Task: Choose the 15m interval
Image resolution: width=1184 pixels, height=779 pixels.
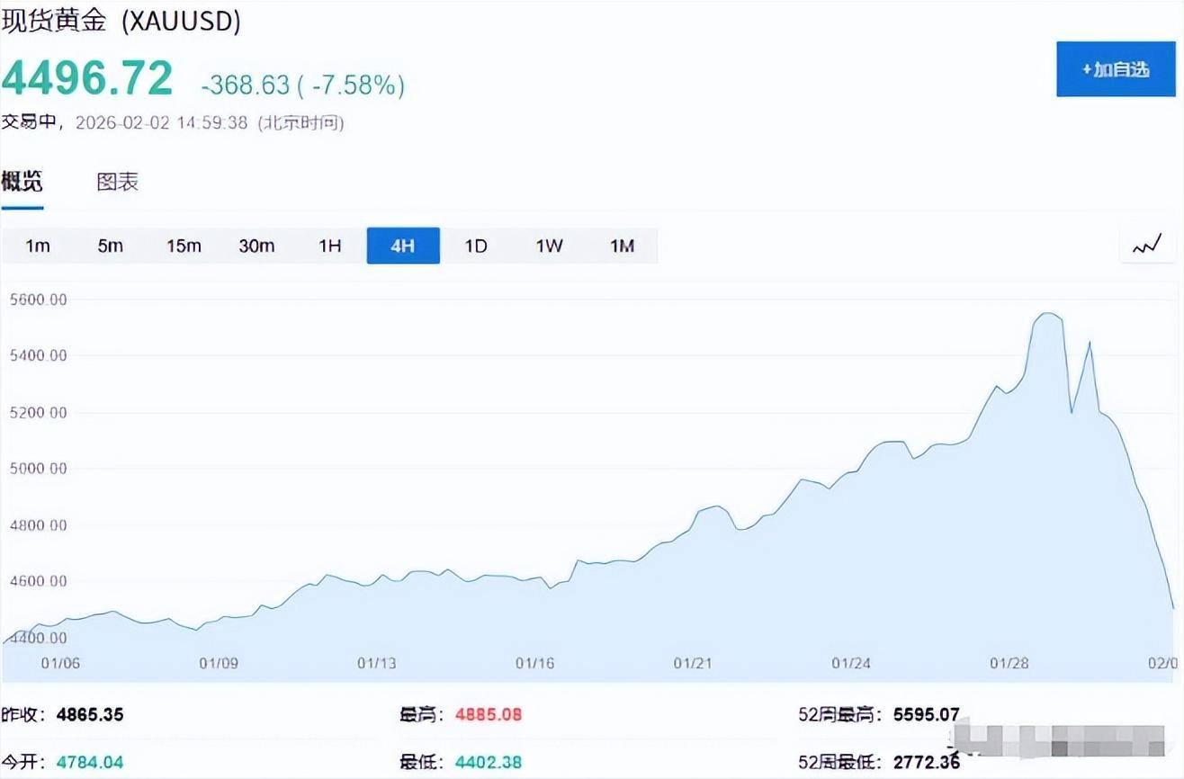Action: (x=184, y=246)
